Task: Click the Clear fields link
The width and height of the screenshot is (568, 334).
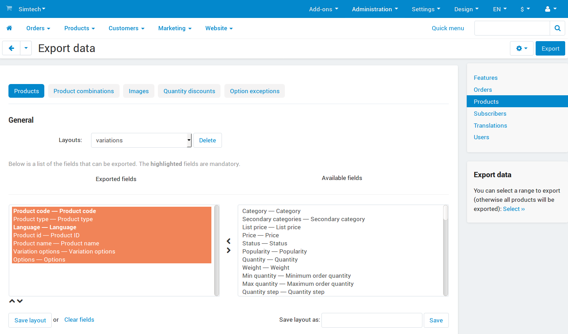Action: click(x=79, y=320)
